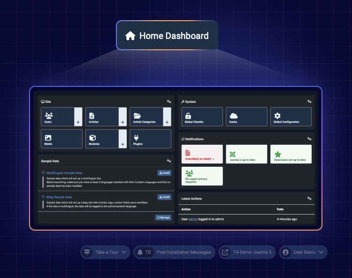This screenshot has height=278, width=352.
Task: Open Extensions are up to date notification
Action: (x=291, y=154)
